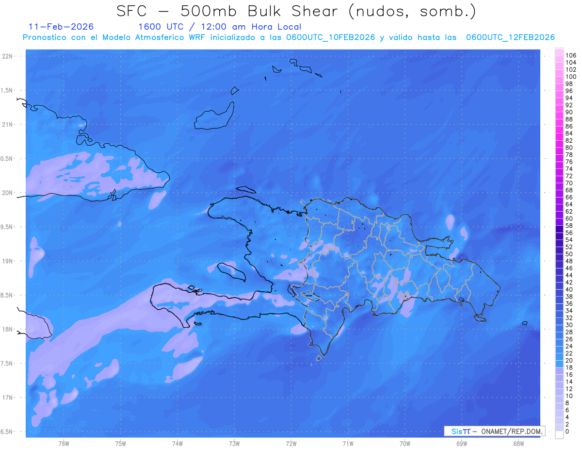Click the color scale value '106'
The height and width of the screenshot is (450, 582).
point(571,56)
